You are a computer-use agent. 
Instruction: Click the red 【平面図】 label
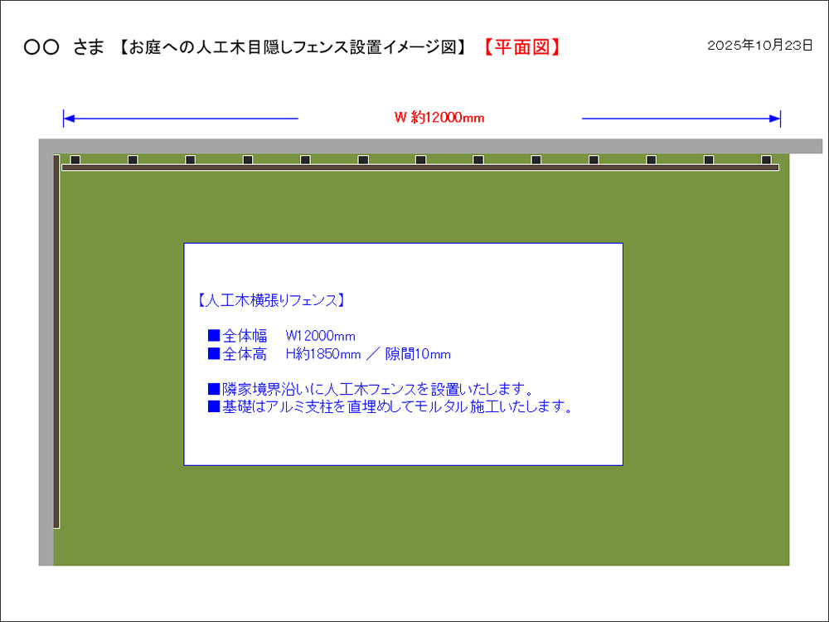tap(521, 47)
